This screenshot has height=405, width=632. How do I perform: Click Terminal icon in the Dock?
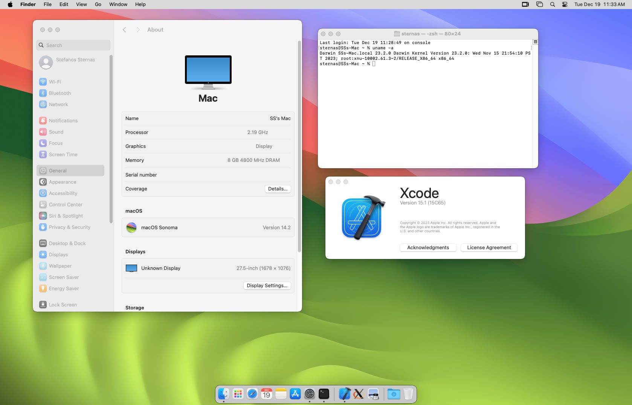click(x=324, y=394)
